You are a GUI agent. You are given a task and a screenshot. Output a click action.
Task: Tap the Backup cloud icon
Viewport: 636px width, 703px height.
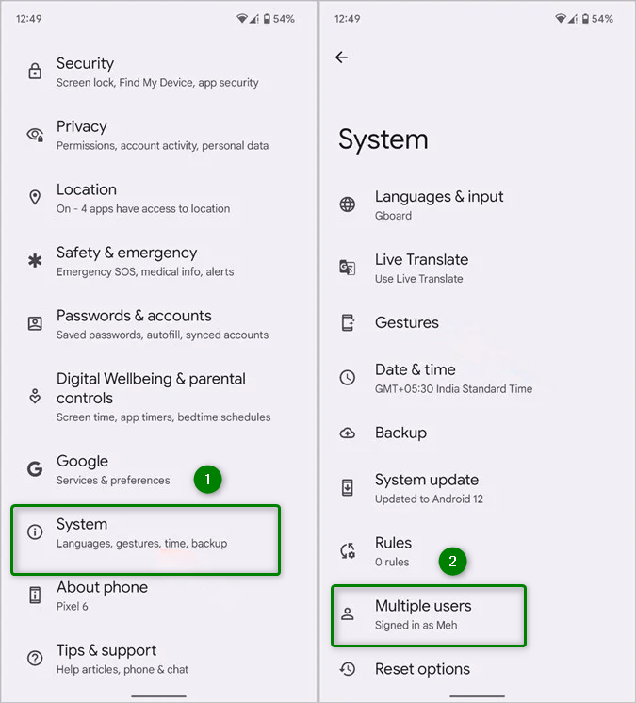pos(348,433)
